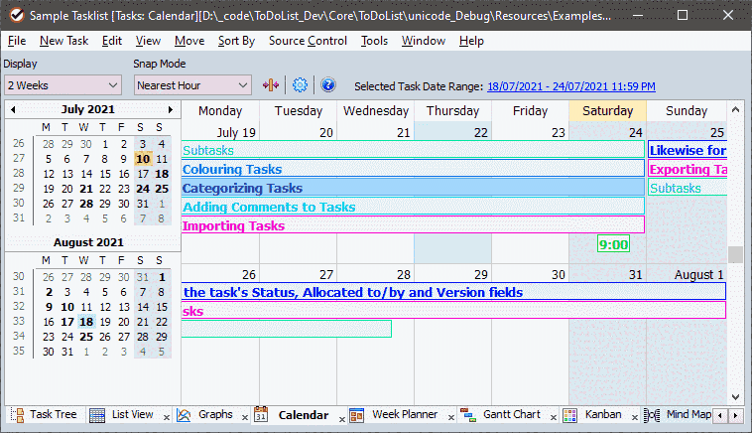
Task: Open the View menu
Action: click(148, 41)
